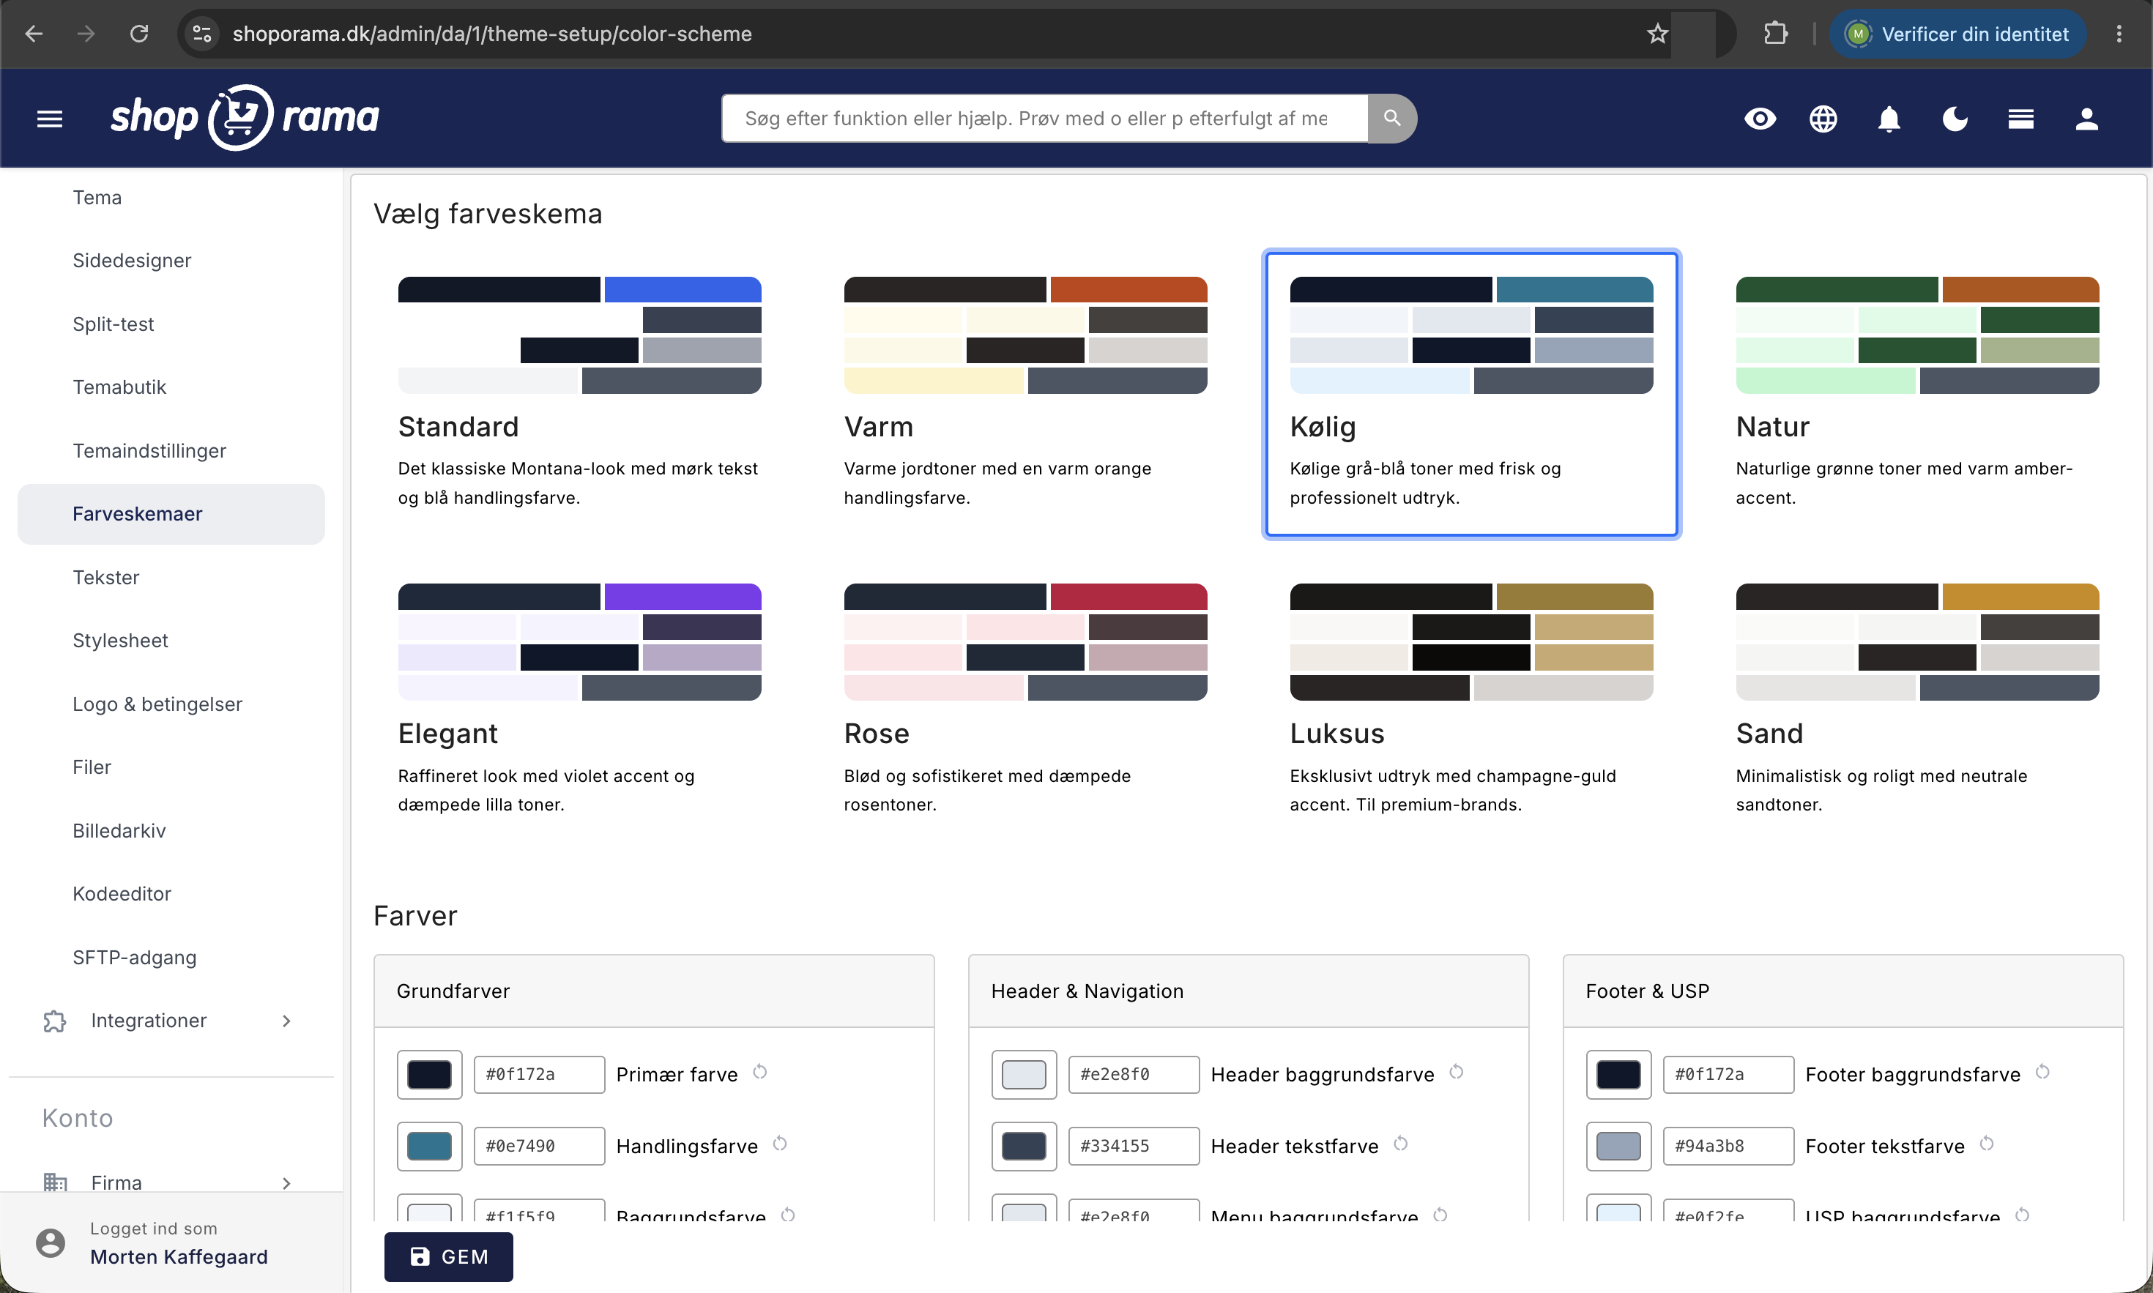Screen dimensions: 2153x1293
Task: Expand the Integrationer sidebar section
Action: pos(171,1021)
